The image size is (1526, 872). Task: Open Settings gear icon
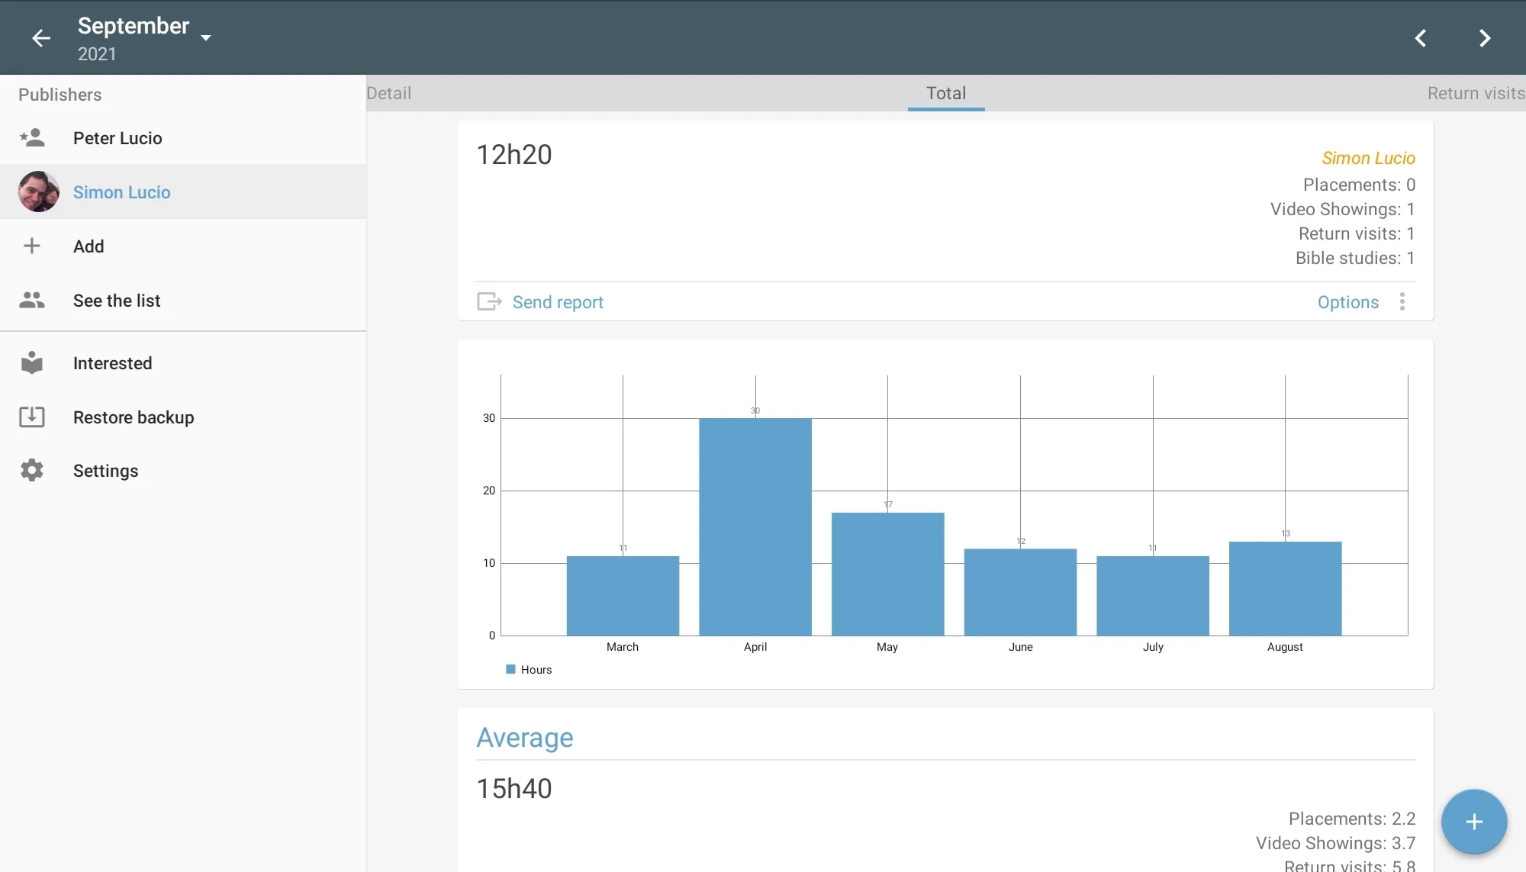tap(32, 470)
